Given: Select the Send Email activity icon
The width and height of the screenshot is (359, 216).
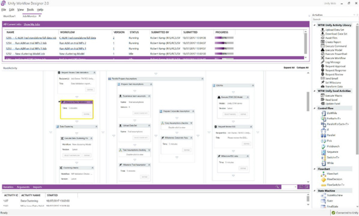Looking at the screenshot, I should 323,78.
